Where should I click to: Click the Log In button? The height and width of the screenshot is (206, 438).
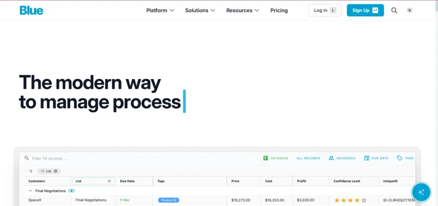point(325,10)
